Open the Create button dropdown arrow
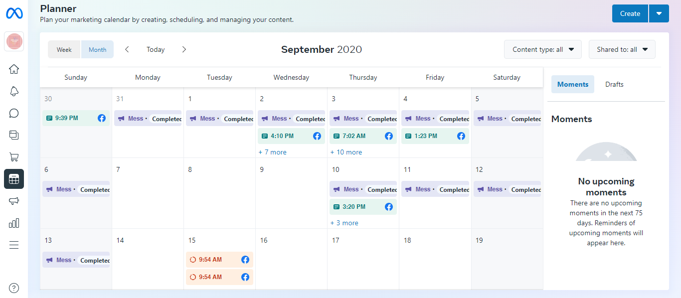Image resolution: width=681 pixels, height=298 pixels. pos(659,13)
